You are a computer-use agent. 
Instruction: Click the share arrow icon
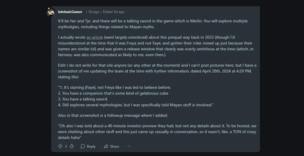(106, 146)
